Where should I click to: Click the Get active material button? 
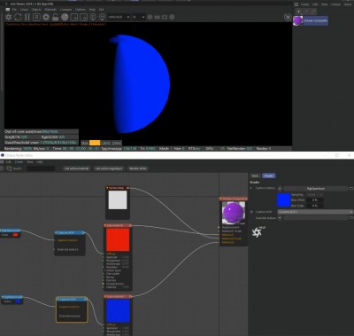76,168
